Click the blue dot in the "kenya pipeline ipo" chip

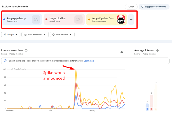pyautogui.click(x=4, y=20)
